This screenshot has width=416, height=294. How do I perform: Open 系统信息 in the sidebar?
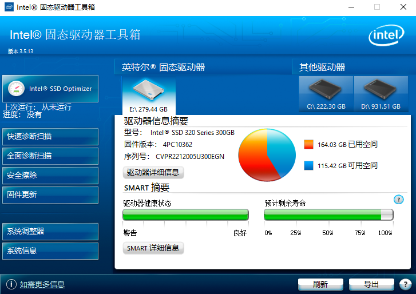pyautogui.click(x=49, y=251)
